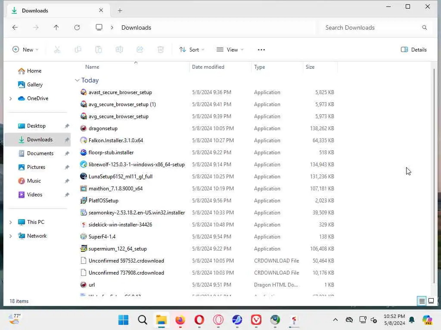This screenshot has width=441, height=330.
Task: Open Firefox from the taskbar
Action: tap(180, 320)
